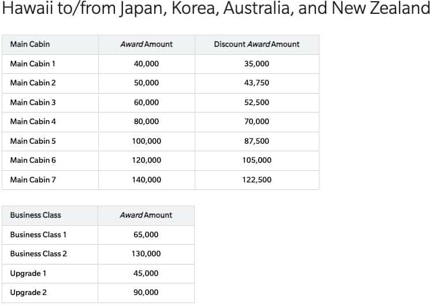Click the 130,000 award amount cell
The height and width of the screenshot is (306, 432).
pos(146,253)
